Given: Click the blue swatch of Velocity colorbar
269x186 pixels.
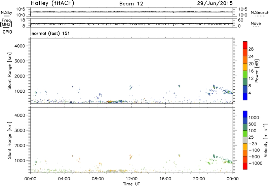Looking at the screenshot, I should (x=245, y=114).
